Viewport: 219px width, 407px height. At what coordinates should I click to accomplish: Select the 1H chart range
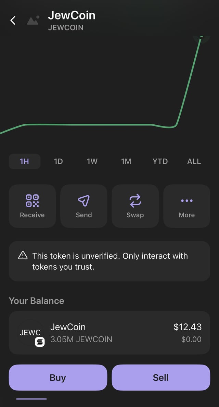coord(24,161)
